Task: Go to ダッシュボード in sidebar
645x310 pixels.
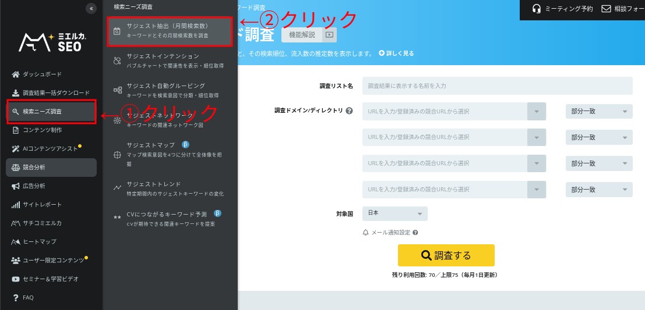Action: pyautogui.click(x=42, y=74)
